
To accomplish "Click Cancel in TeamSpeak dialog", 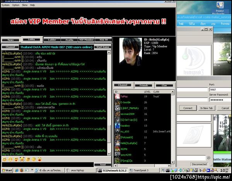I will pos(225,108).
